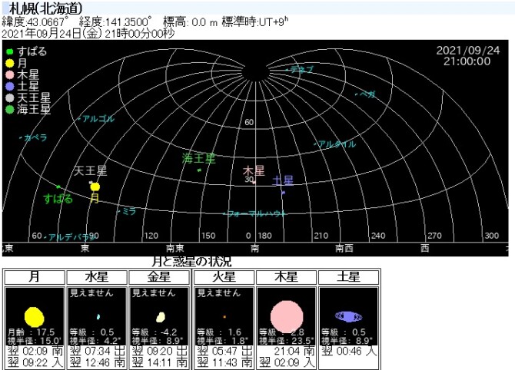Click the 金星 column header
The width and height of the screenshot is (515, 370).
point(159,277)
